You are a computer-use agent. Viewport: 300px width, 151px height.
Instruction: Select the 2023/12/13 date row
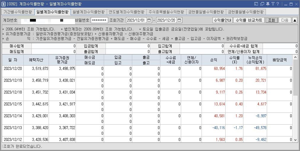coord(147,131)
